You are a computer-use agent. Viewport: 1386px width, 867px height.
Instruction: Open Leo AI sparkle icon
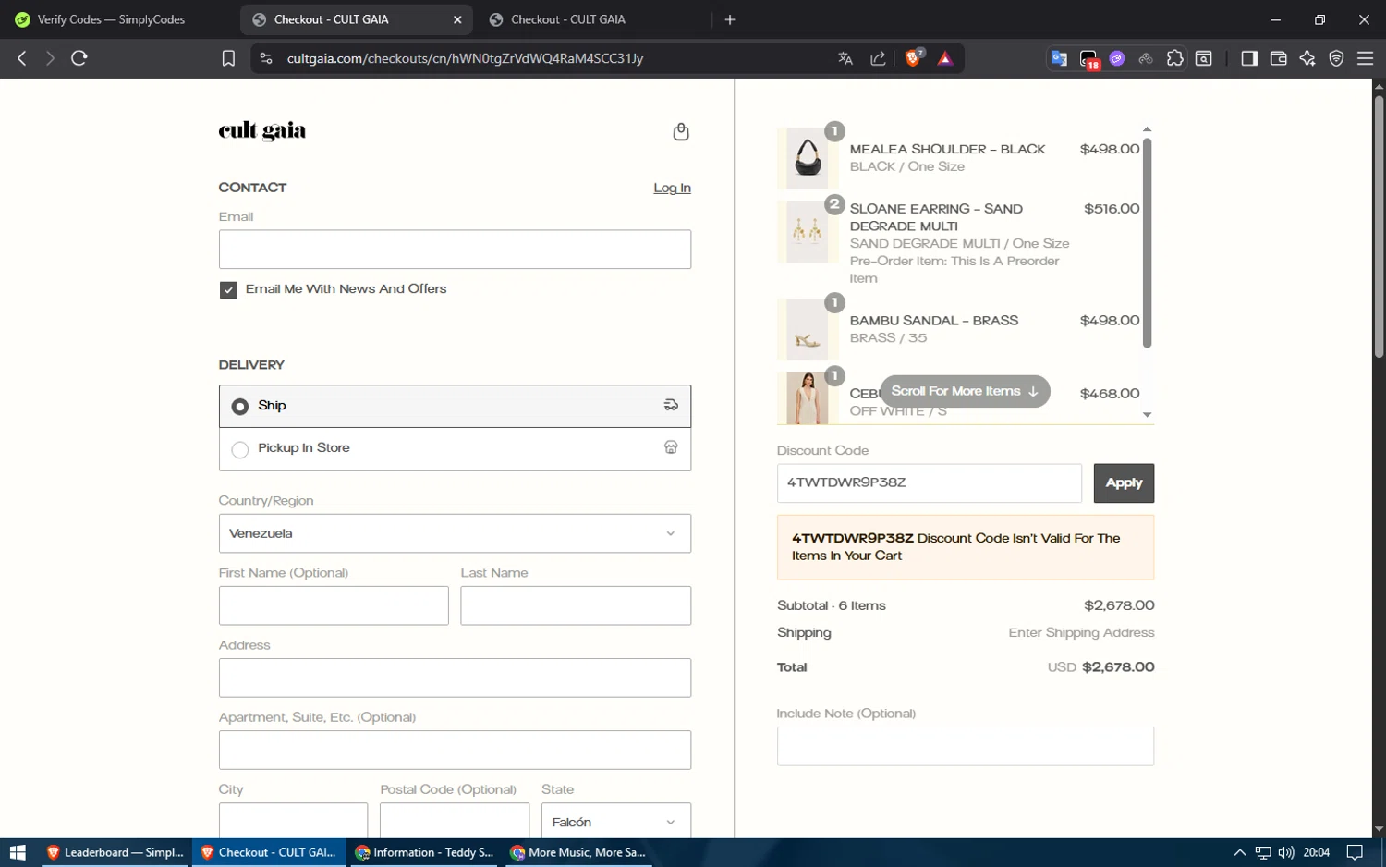pyautogui.click(x=1307, y=58)
